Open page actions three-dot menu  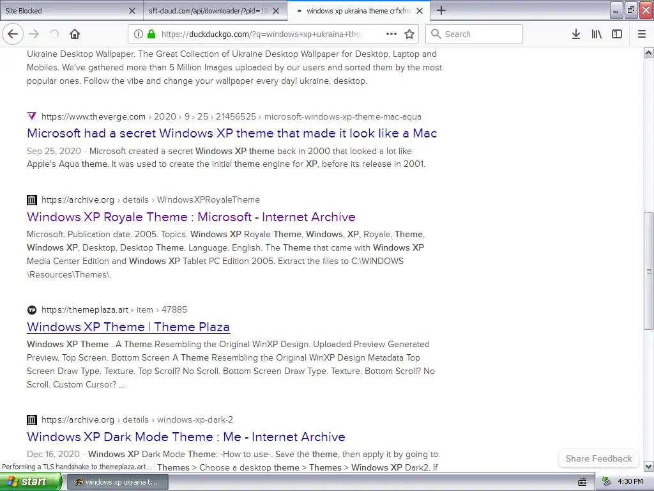(392, 34)
